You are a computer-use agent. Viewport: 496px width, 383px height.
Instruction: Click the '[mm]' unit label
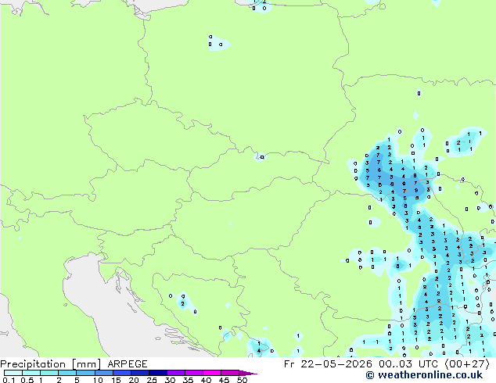click(x=87, y=364)
